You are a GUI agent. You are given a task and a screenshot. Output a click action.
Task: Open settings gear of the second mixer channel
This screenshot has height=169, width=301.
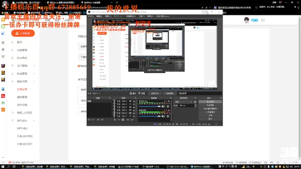point(168,116)
